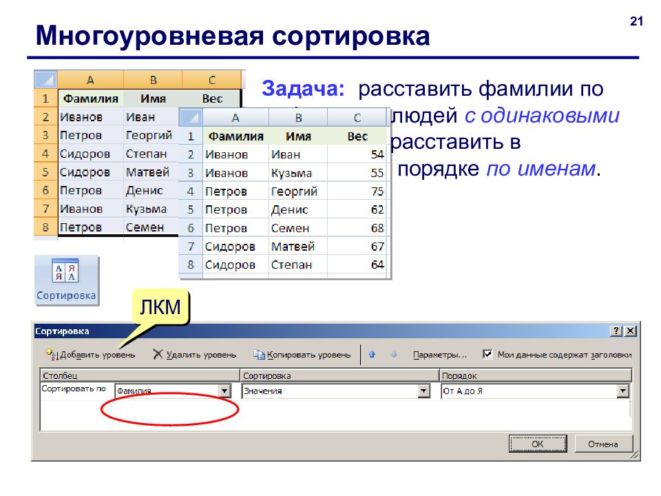Image resolution: width=661 pixels, height=496 pixels.
Task: Click the Кузьма cell in the left table
Action: click(151, 209)
